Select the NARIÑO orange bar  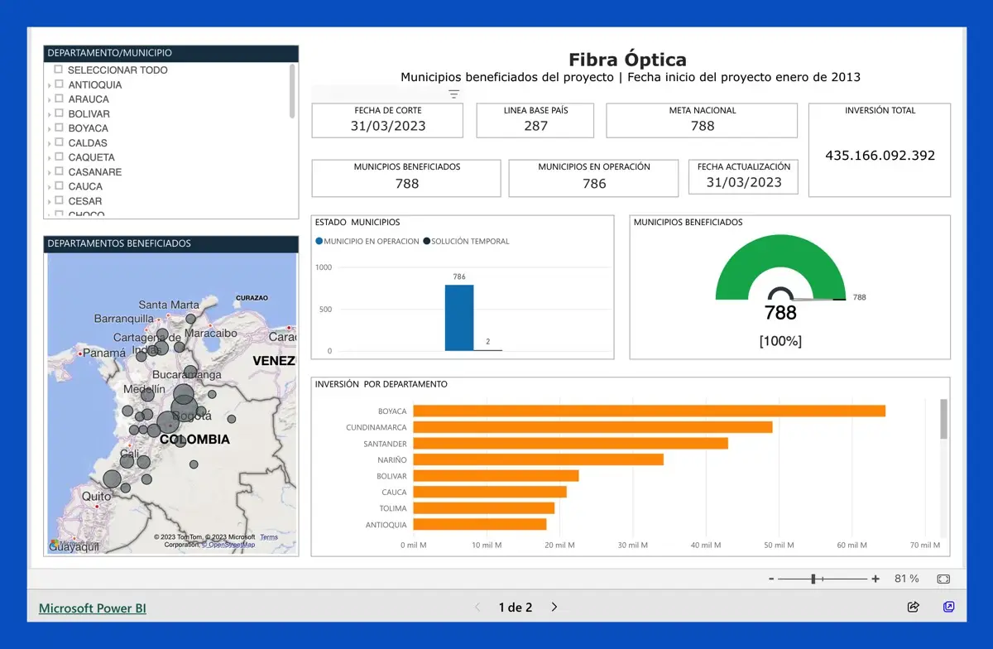(538, 459)
